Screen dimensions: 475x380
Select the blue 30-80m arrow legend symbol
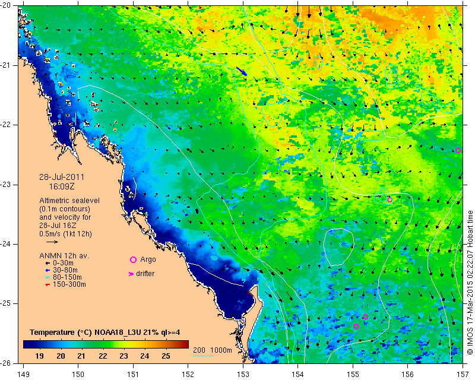pos(47,270)
